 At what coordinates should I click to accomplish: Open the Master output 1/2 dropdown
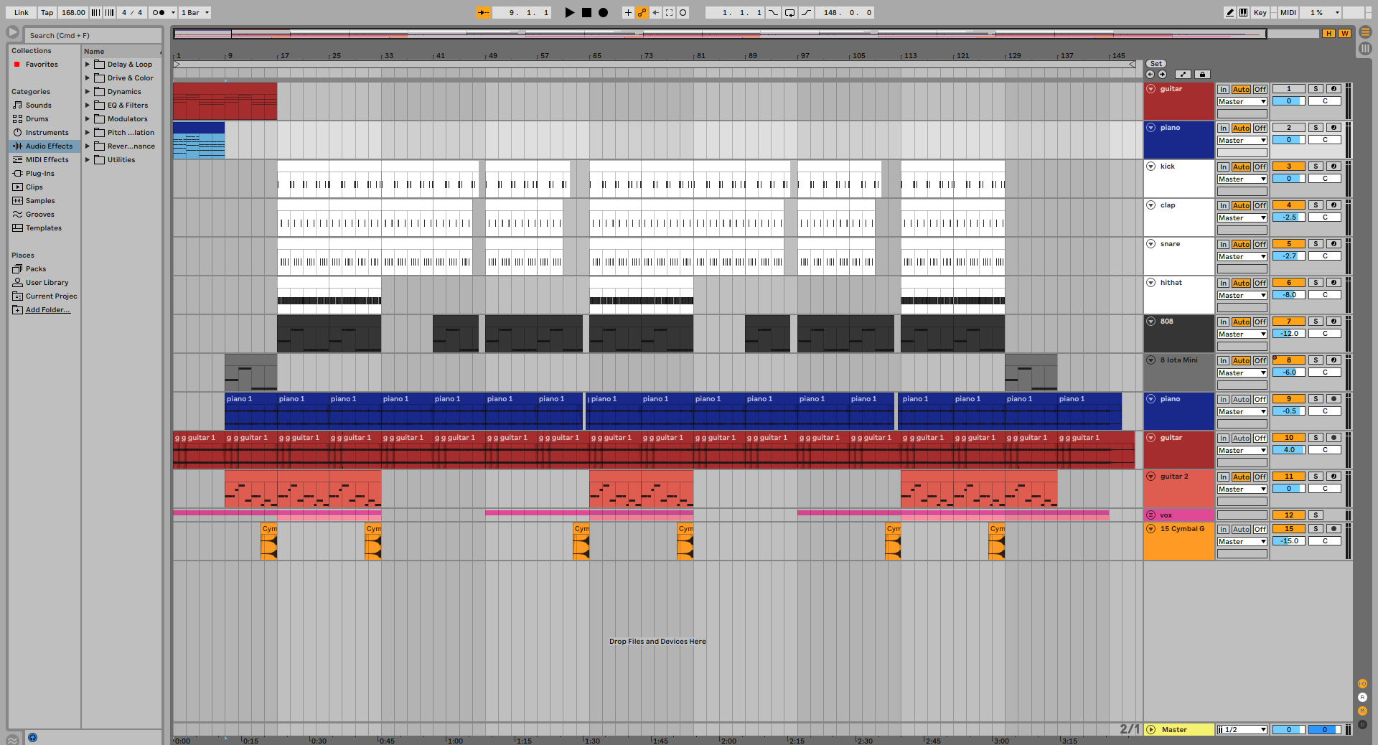point(1242,729)
